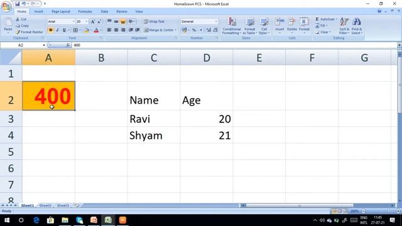Open Conditional Formatting menu
The height and width of the screenshot is (226, 402).
(x=232, y=26)
